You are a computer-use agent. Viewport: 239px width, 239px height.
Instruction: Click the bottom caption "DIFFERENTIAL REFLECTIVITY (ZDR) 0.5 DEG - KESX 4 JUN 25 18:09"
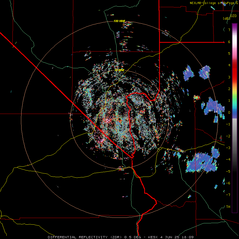click(x=121, y=237)
